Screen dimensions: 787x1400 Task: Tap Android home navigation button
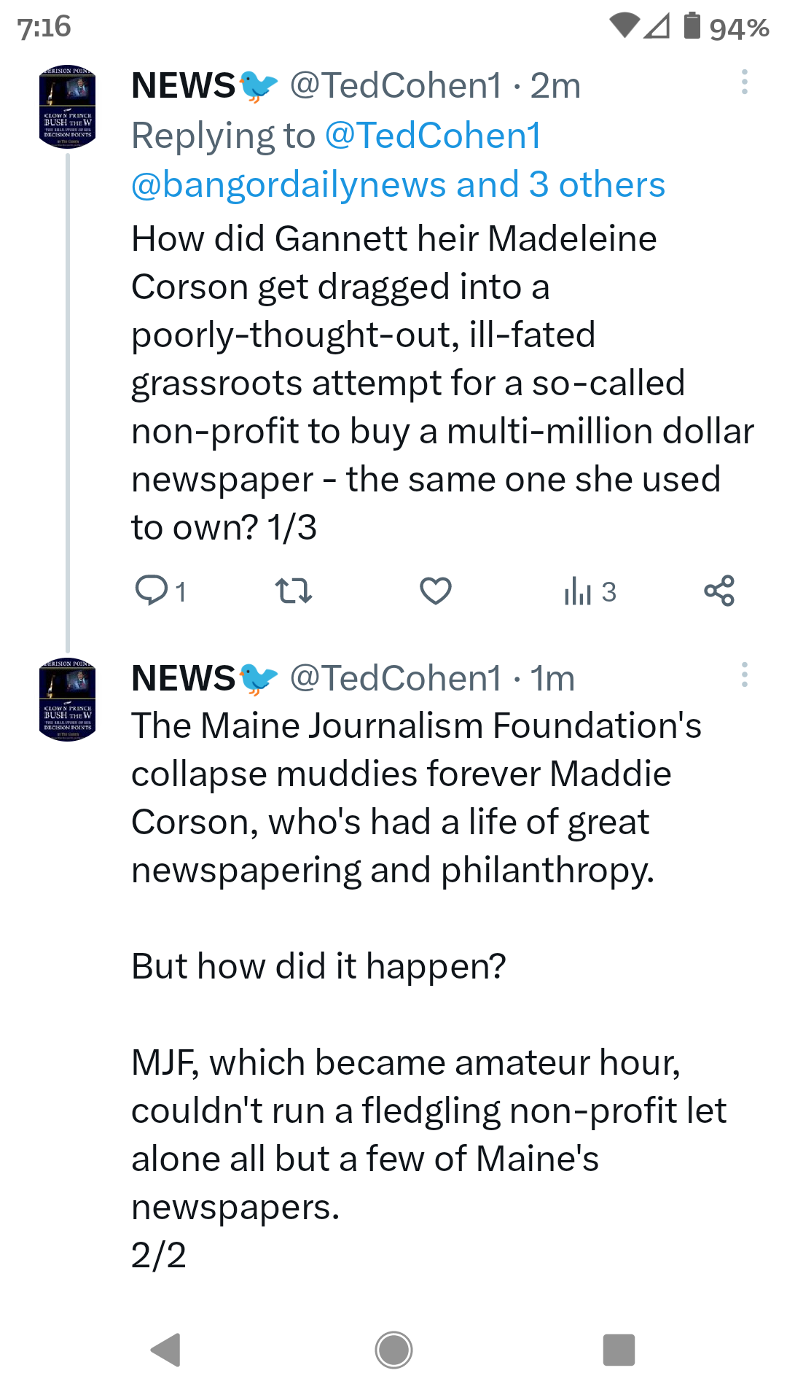coord(393,1350)
